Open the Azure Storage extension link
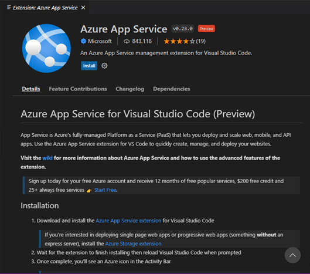 [133, 243]
